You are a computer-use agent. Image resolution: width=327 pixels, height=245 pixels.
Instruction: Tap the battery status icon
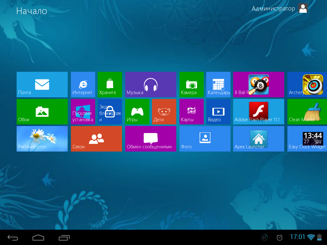[319, 237]
